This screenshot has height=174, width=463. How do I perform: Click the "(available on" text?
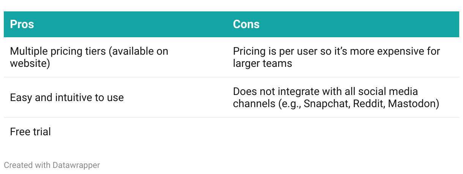coord(138,51)
